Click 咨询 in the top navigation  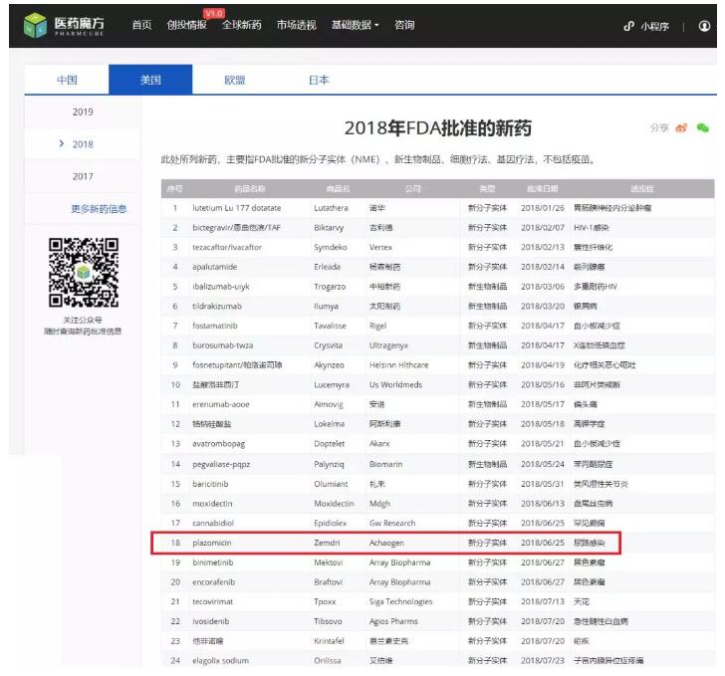point(404,25)
